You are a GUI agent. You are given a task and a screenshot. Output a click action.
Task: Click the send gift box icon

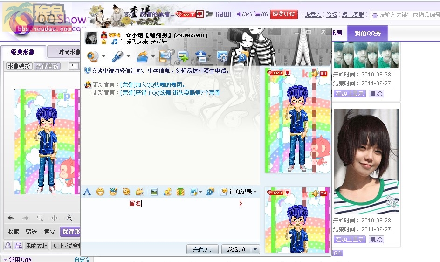click(x=180, y=192)
